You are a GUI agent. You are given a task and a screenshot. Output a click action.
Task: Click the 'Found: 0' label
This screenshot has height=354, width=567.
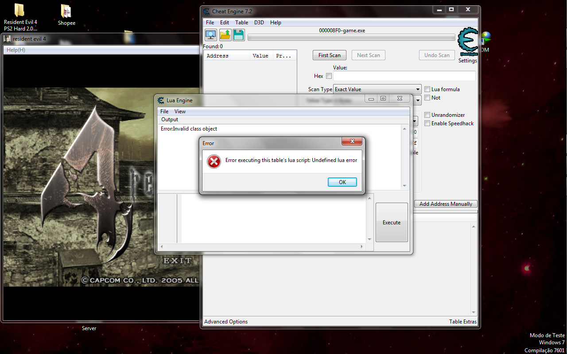pos(213,46)
